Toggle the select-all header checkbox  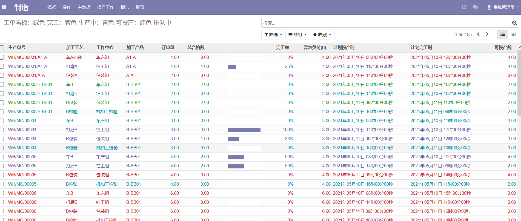(x=2, y=48)
